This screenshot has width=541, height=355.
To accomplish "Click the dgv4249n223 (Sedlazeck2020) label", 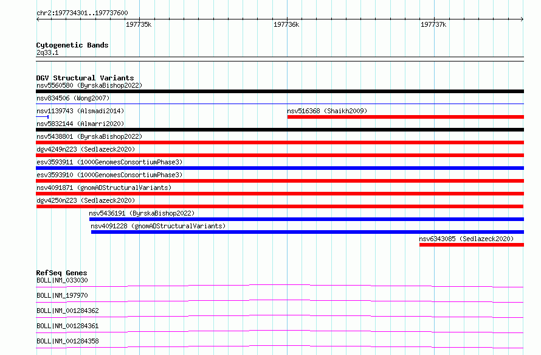I will point(86,149).
